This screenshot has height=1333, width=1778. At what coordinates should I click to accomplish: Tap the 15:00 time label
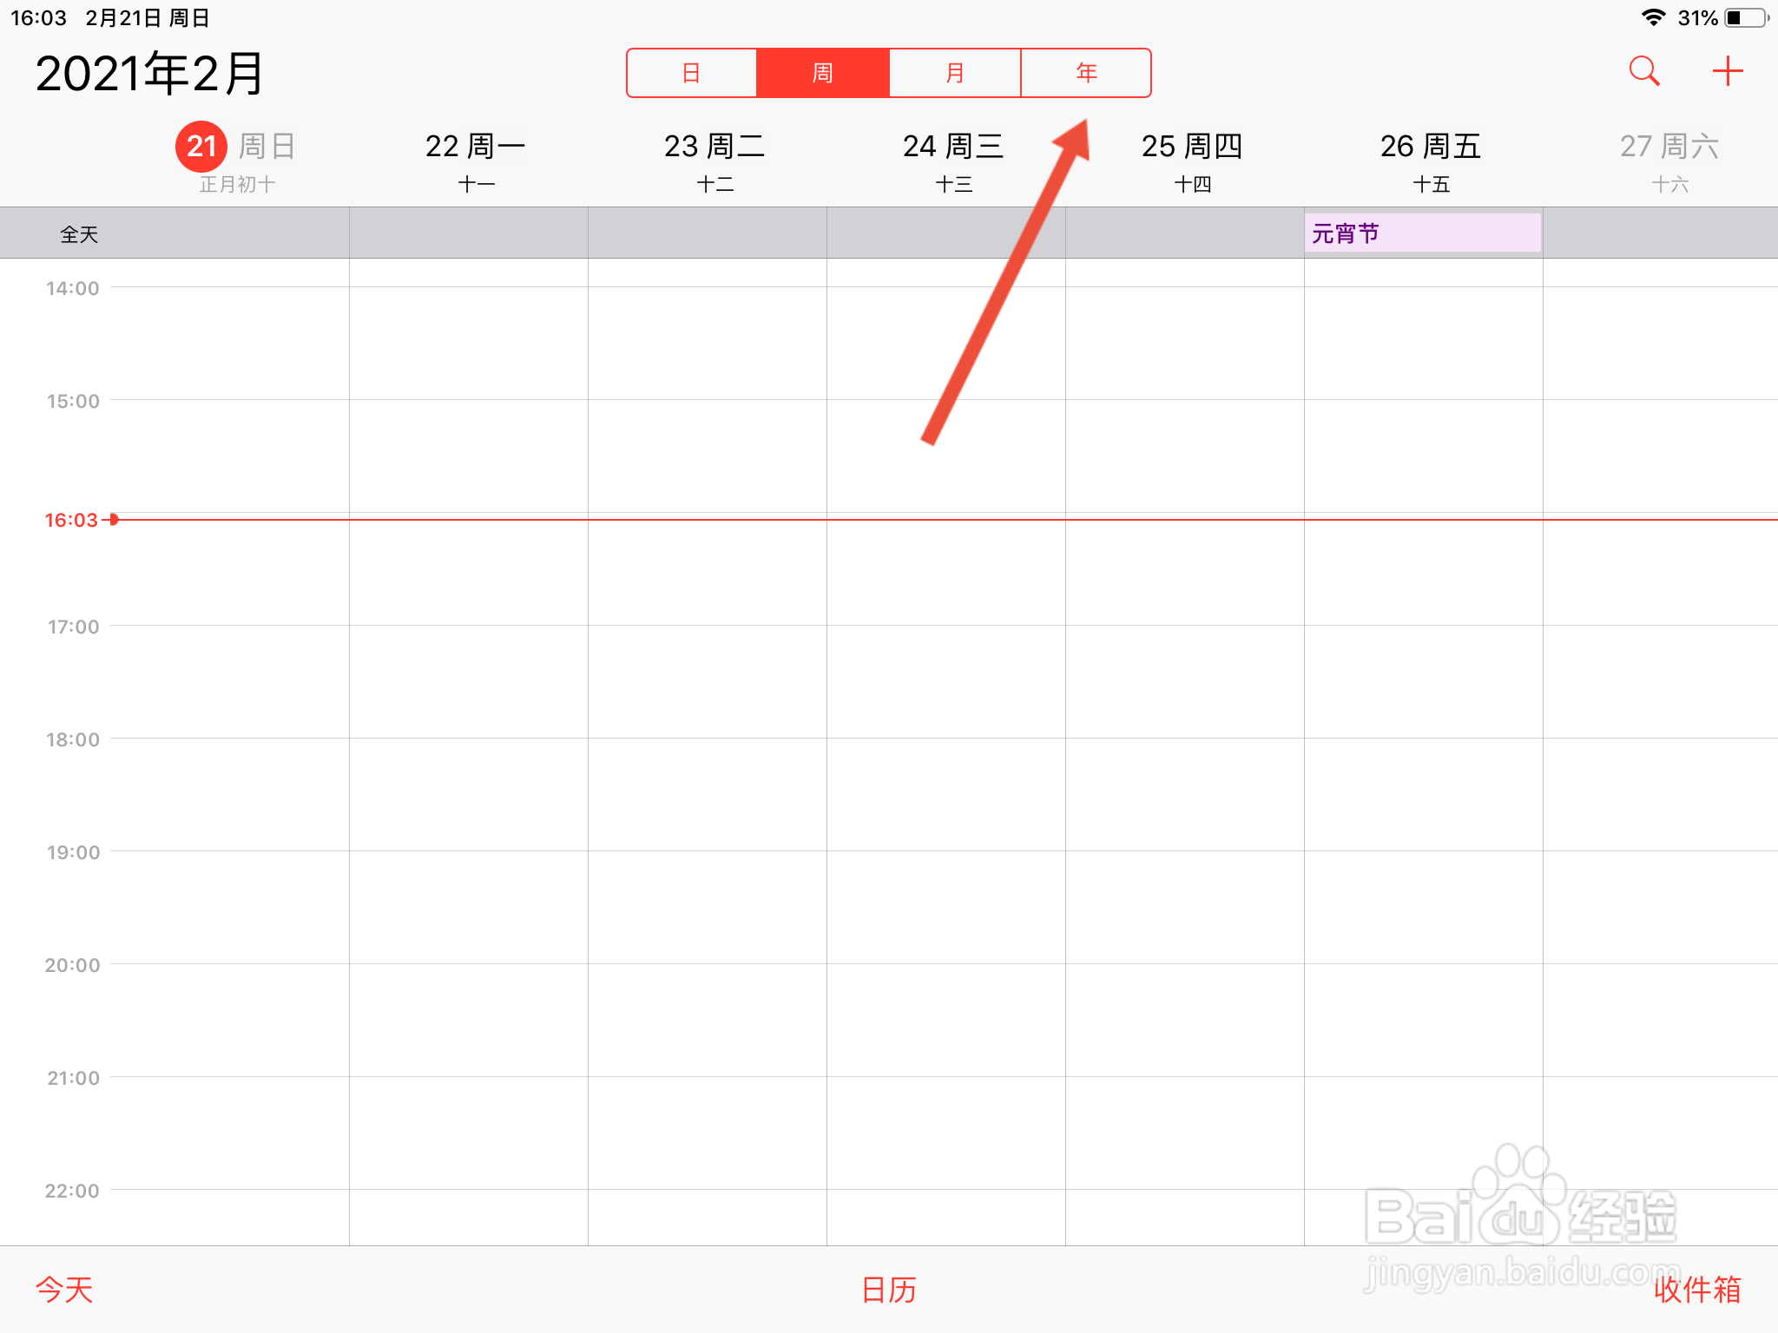[x=73, y=401]
